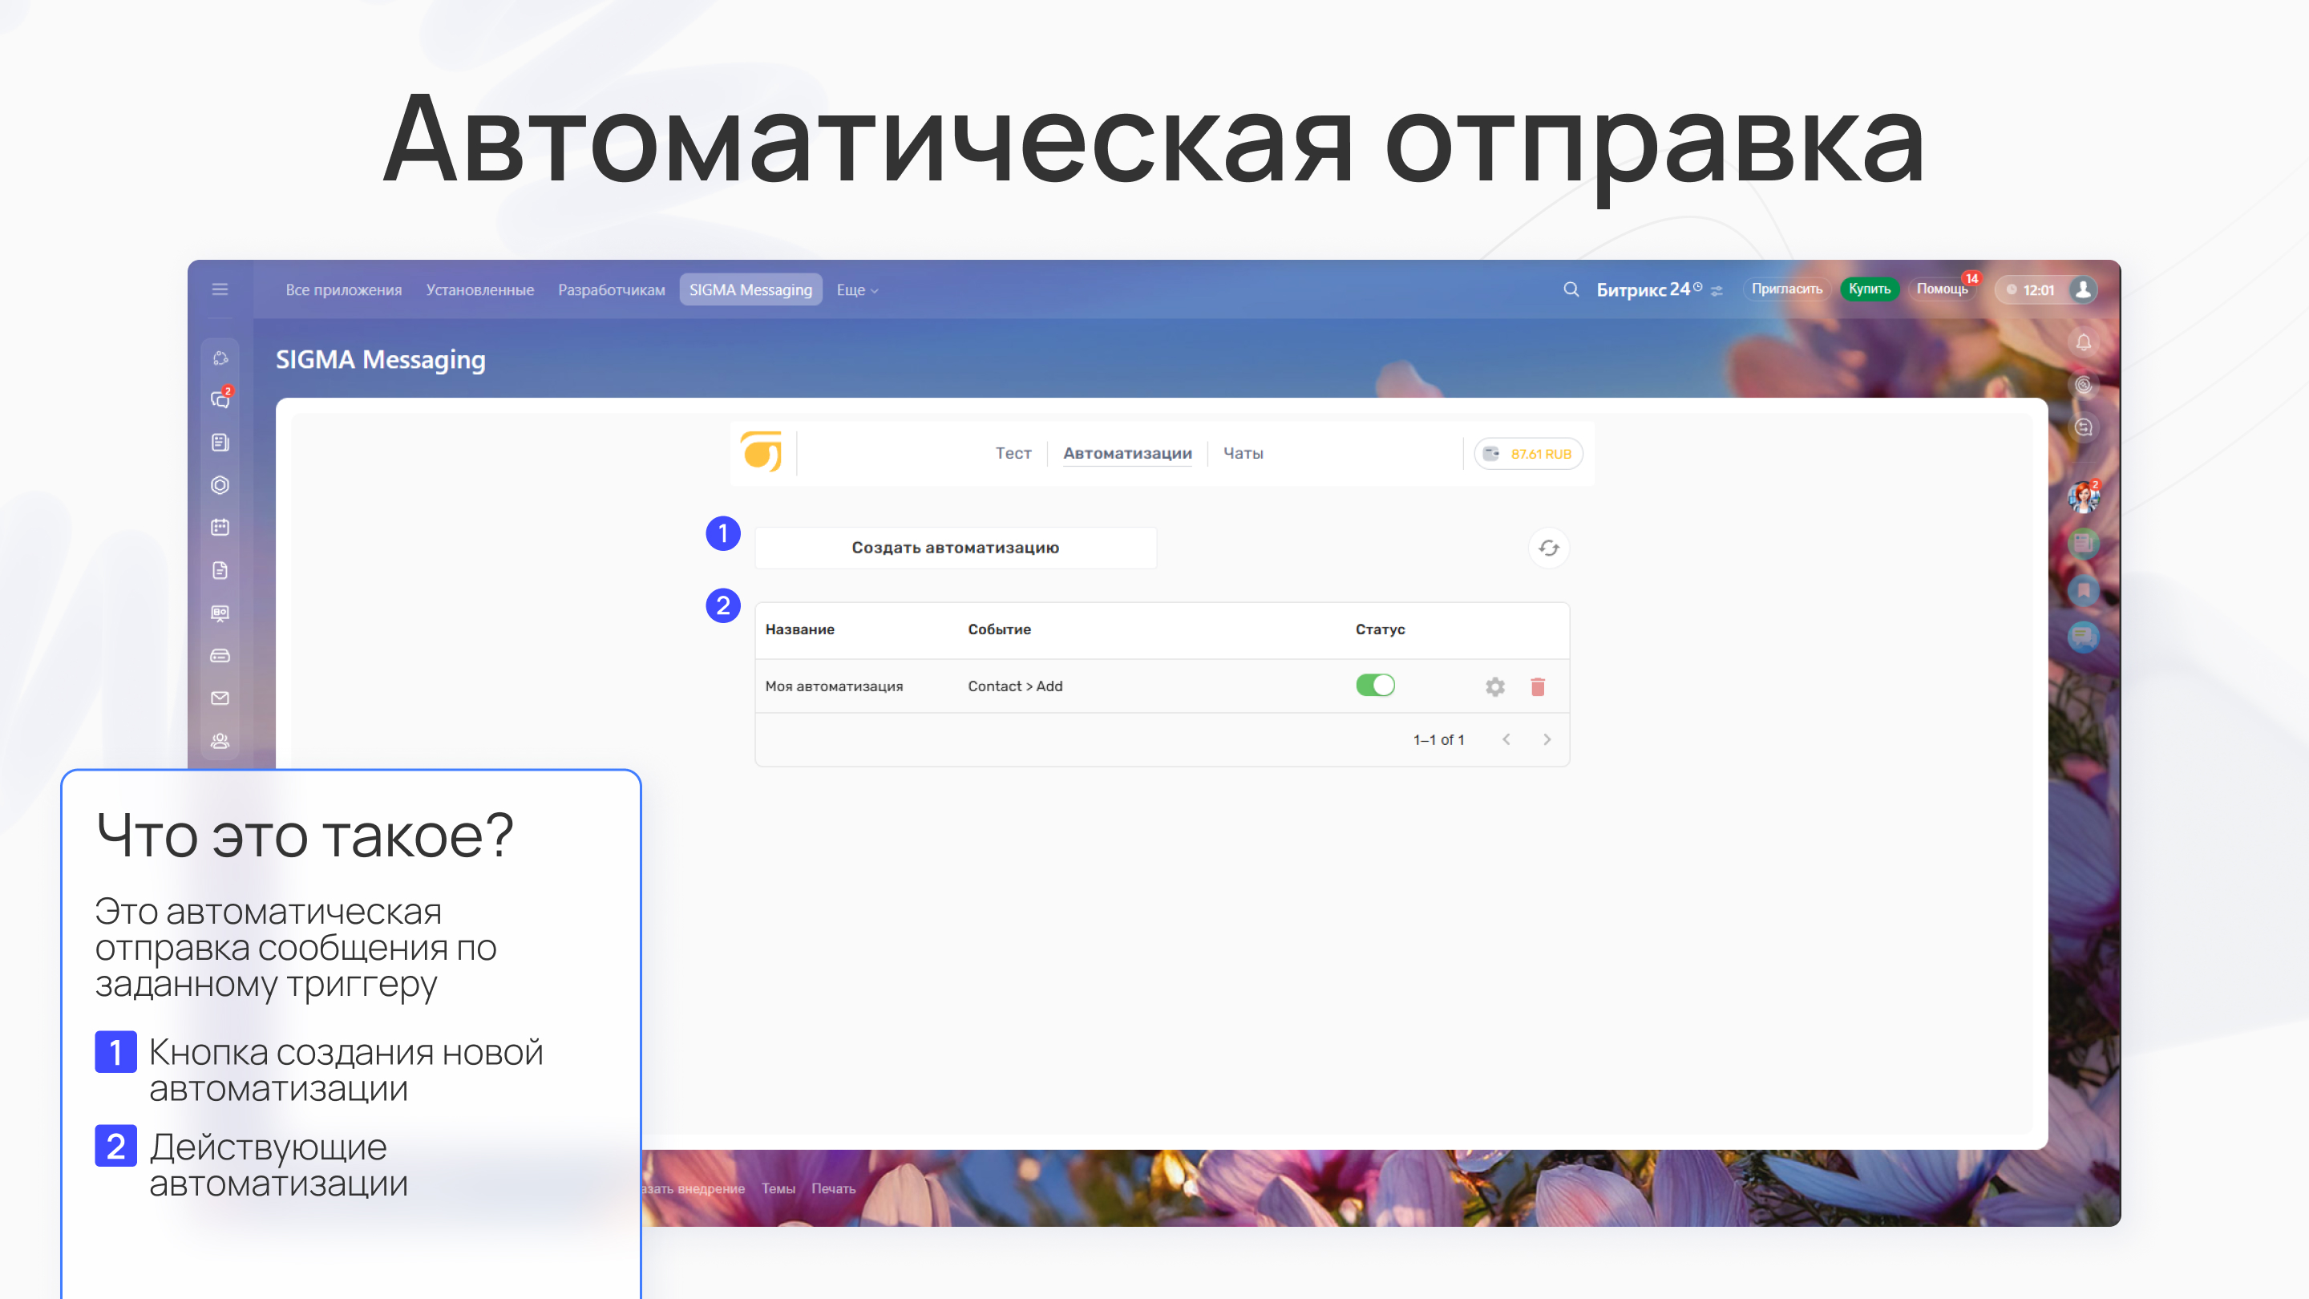Click Создать автоматизацию button

[955, 548]
